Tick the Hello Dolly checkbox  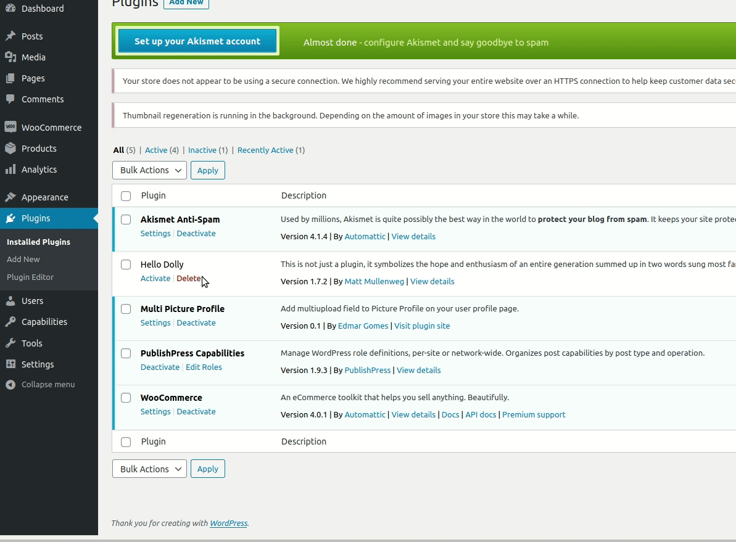(x=126, y=265)
